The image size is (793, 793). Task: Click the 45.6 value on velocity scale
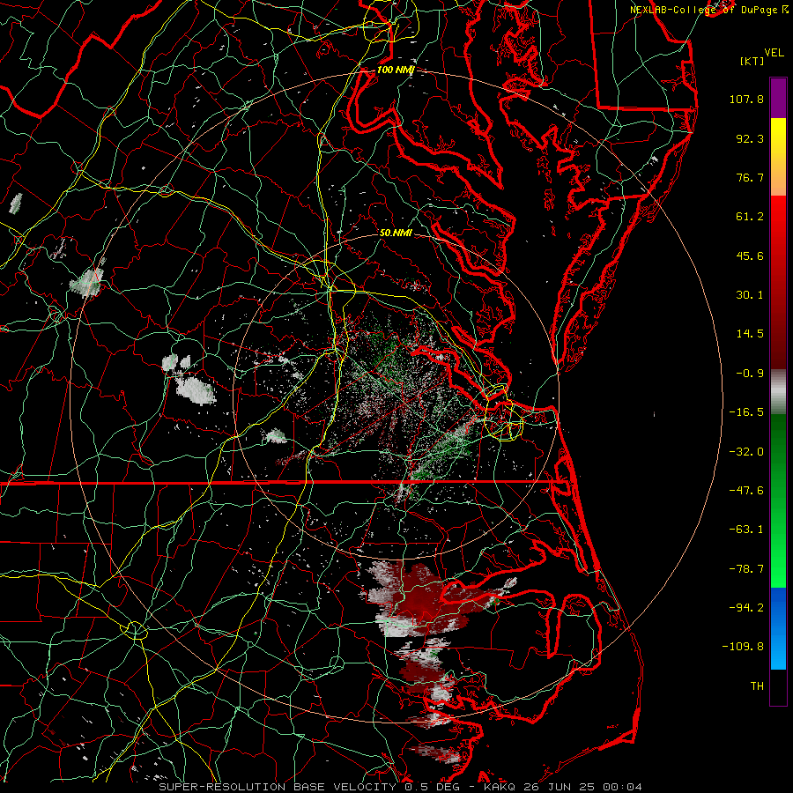point(750,256)
